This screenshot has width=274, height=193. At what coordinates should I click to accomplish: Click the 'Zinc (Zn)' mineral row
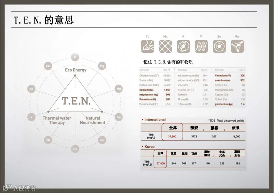(193, 85)
